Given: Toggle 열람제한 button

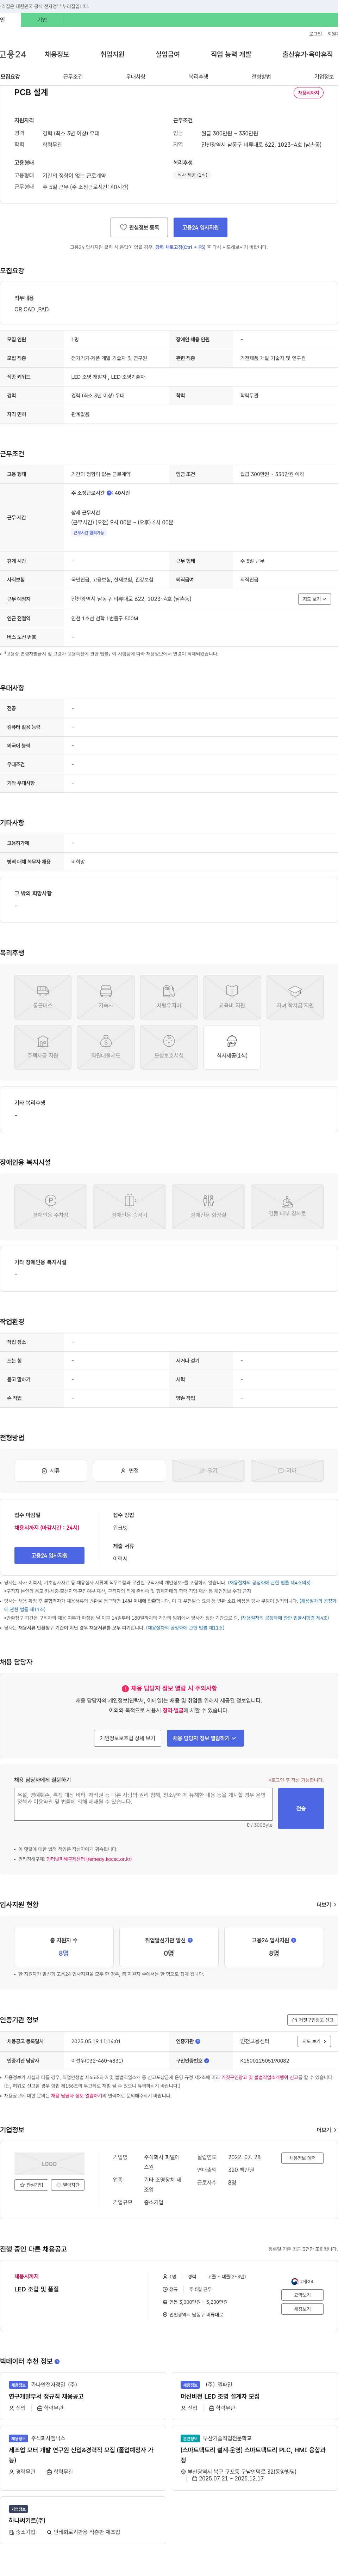Looking at the screenshot, I should click(x=68, y=2185).
